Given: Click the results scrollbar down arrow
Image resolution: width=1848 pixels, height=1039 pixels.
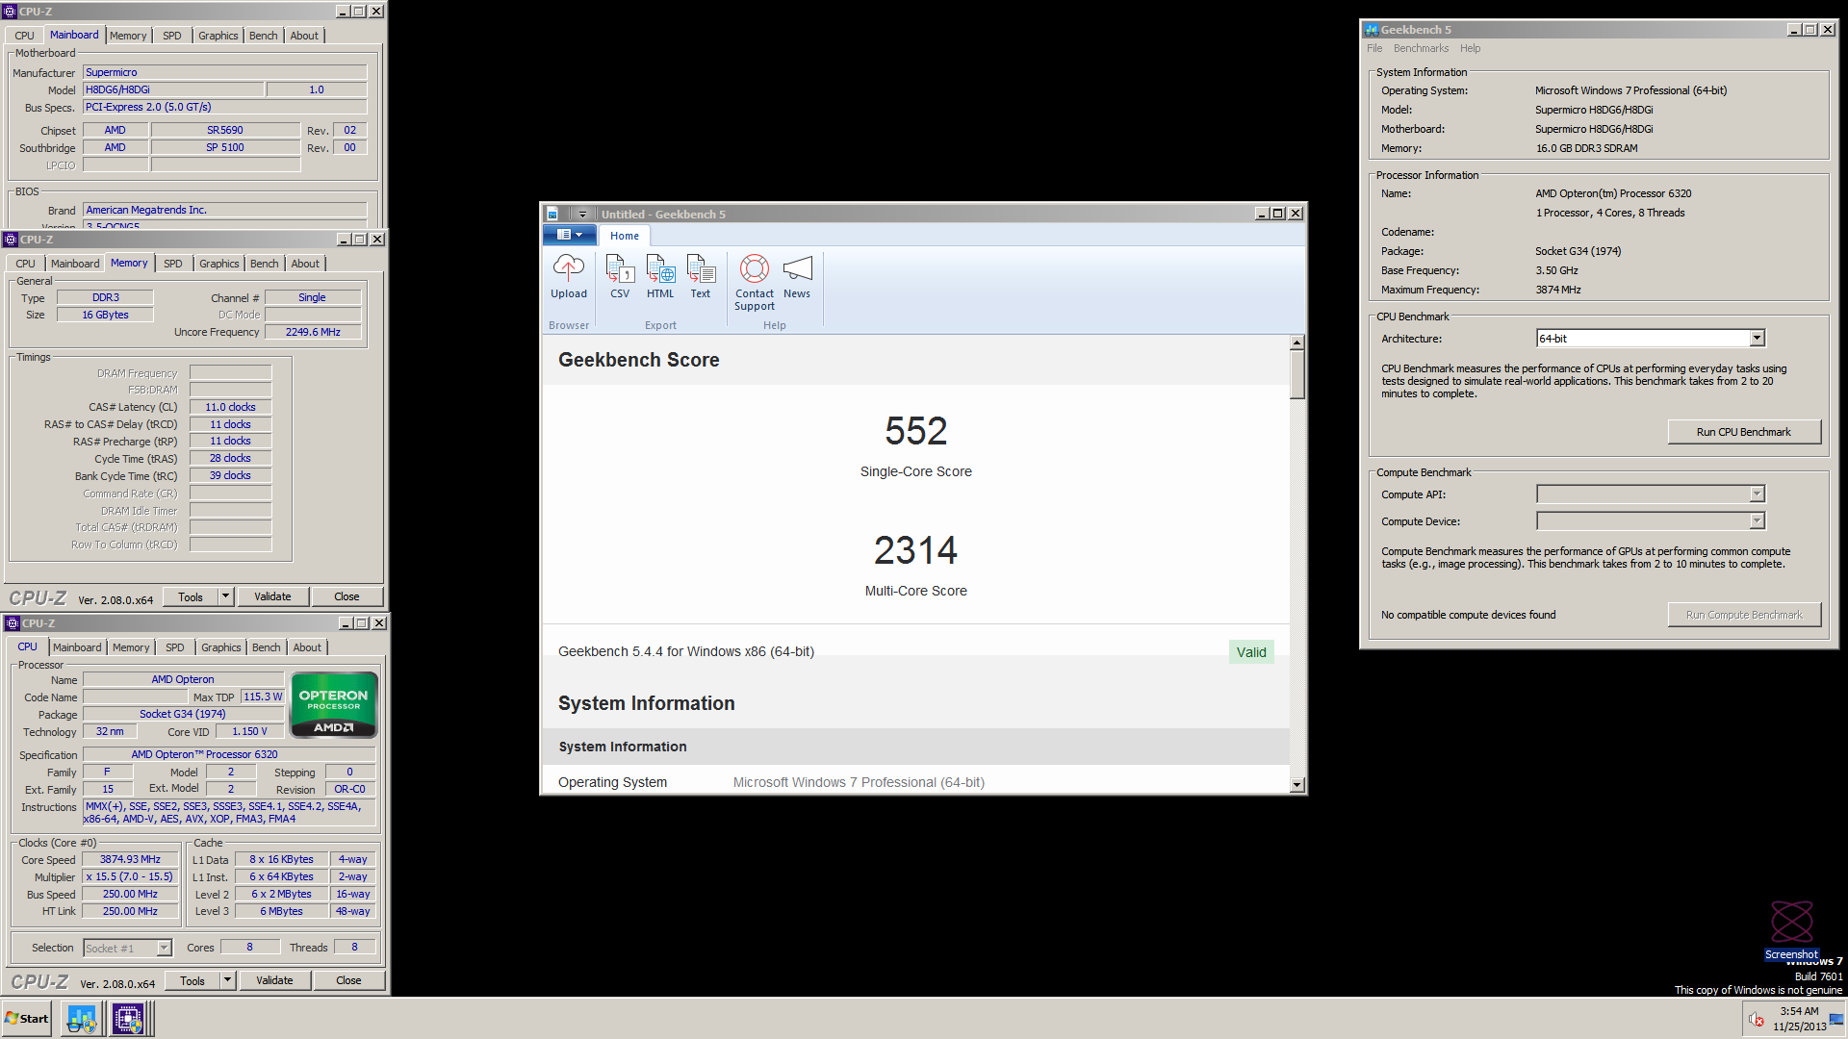Looking at the screenshot, I should [x=1297, y=785].
